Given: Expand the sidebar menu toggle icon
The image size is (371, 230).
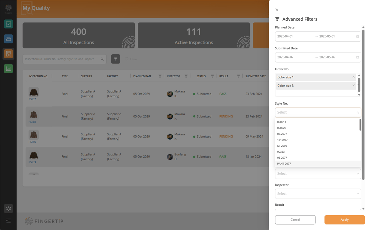Looking at the screenshot, I should (8, 220).
